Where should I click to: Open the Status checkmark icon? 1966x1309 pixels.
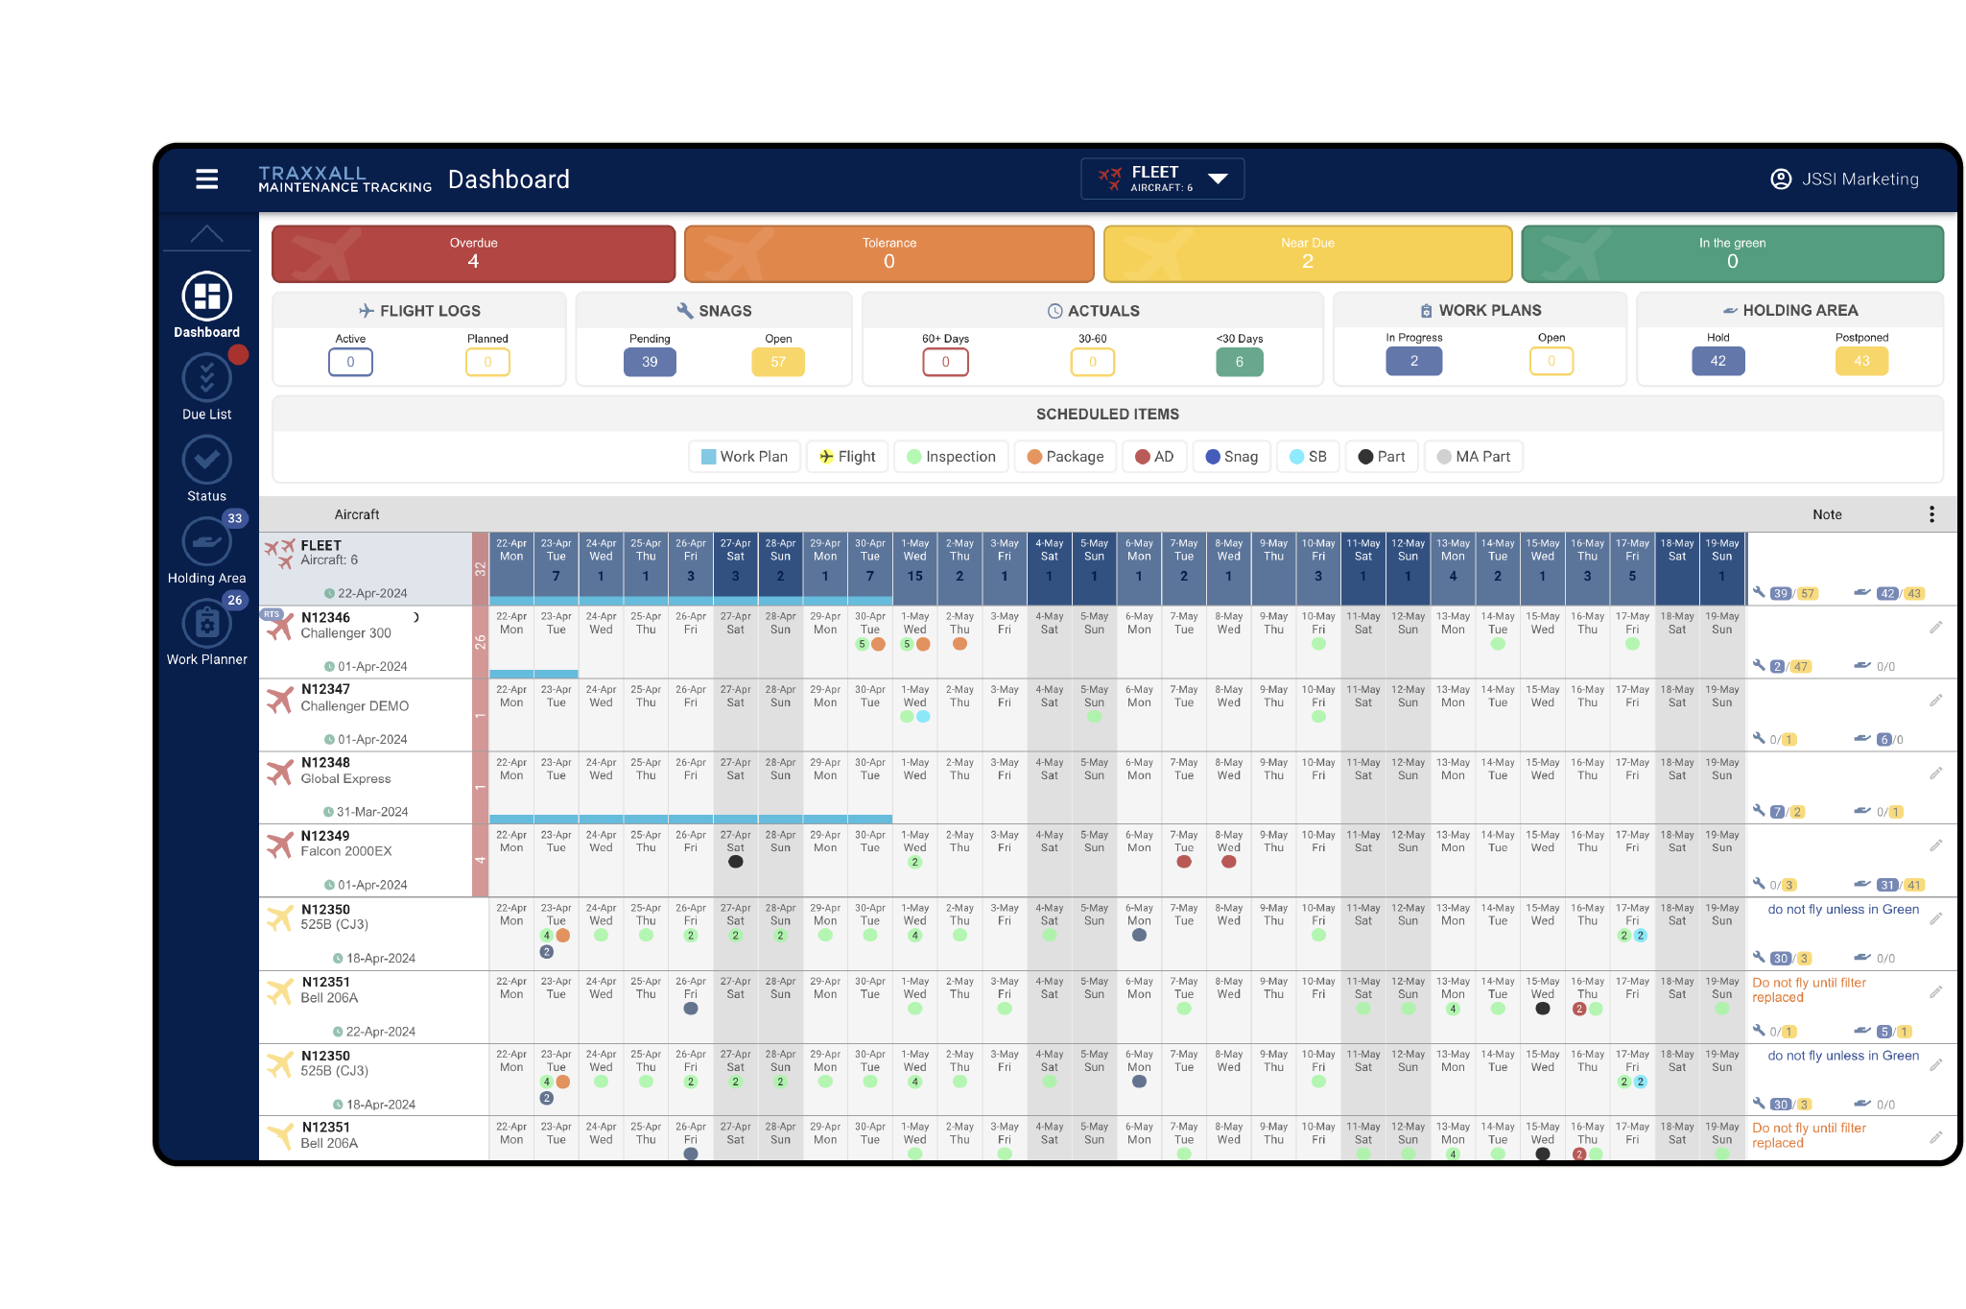pyautogui.click(x=206, y=461)
